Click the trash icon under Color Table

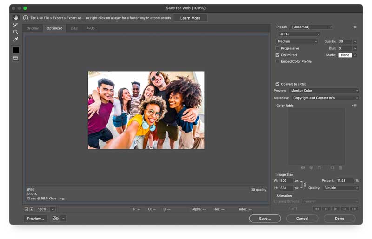point(340,168)
